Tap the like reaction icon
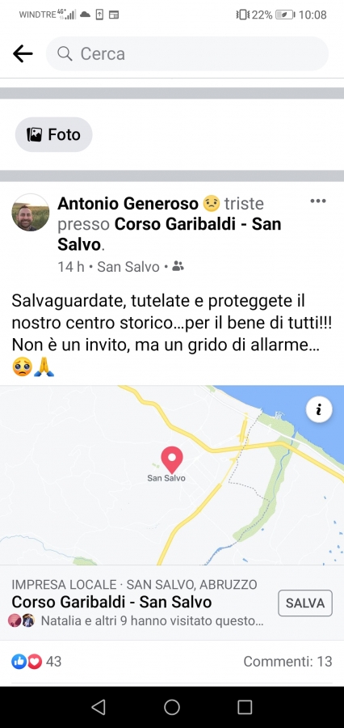 pyautogui.click(x=19, y=661)
